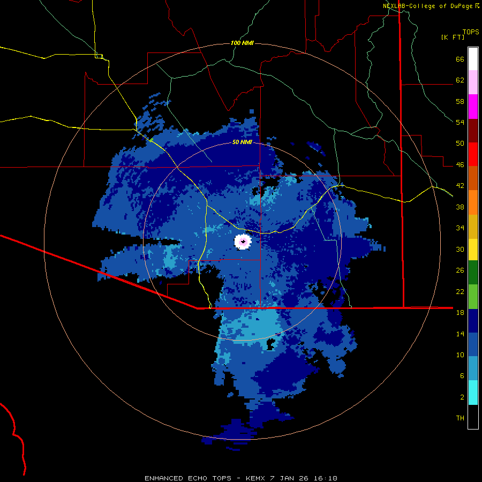Click the '2' legend value
The image size is (482, 482).
462,397
